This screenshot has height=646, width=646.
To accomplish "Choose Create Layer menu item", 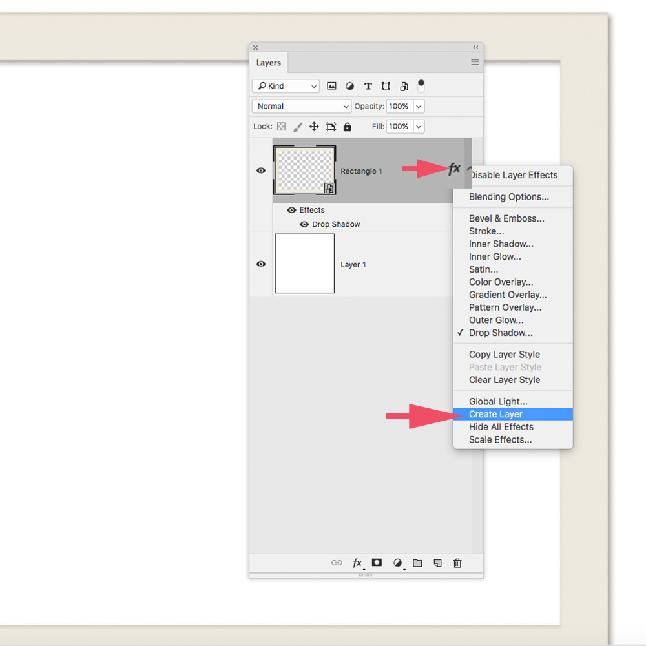I will click(x=513, y=414).
